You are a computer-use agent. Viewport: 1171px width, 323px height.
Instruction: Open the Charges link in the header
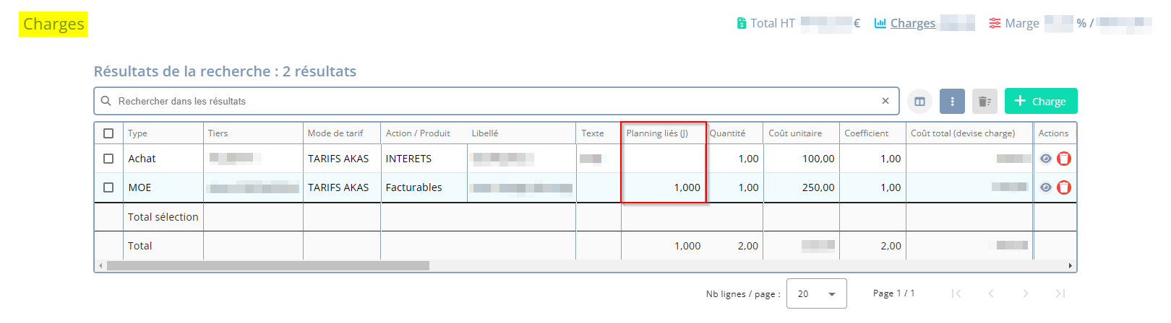click(912, 23)
